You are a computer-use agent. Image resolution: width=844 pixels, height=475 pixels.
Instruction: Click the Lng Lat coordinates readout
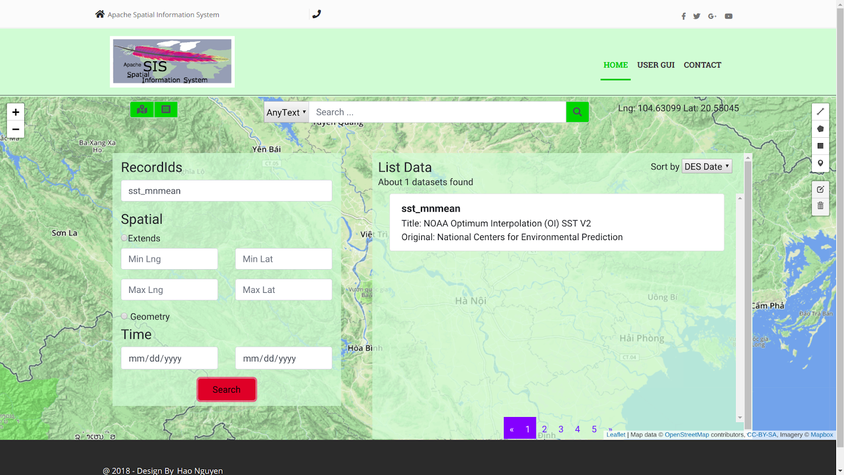pyautogui.click(x=678, y=108)
